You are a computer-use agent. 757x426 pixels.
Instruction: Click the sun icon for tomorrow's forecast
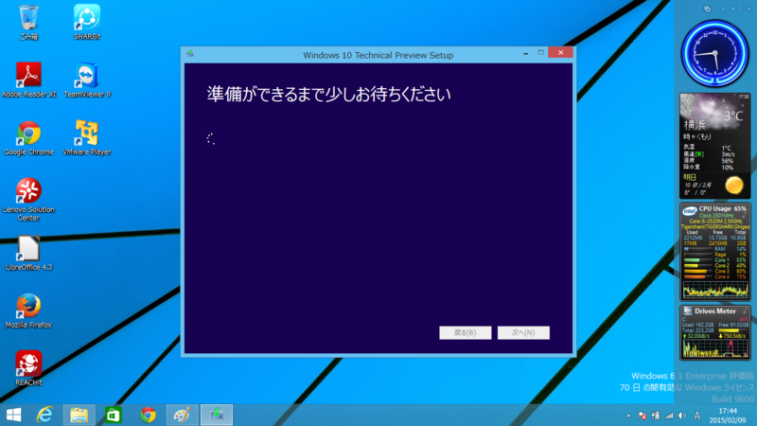(734, 186)
